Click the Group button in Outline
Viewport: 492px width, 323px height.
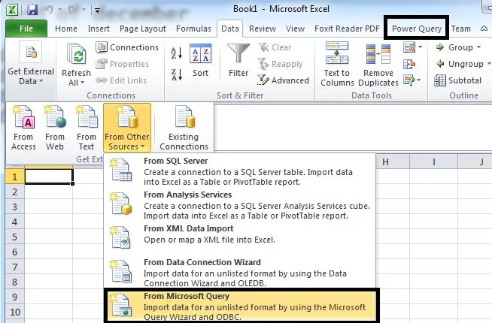click(x=454, y=47)
